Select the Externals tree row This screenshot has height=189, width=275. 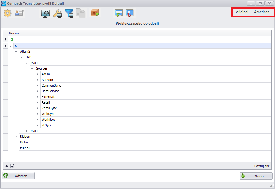pyautogui.click(x=156, y=97)
